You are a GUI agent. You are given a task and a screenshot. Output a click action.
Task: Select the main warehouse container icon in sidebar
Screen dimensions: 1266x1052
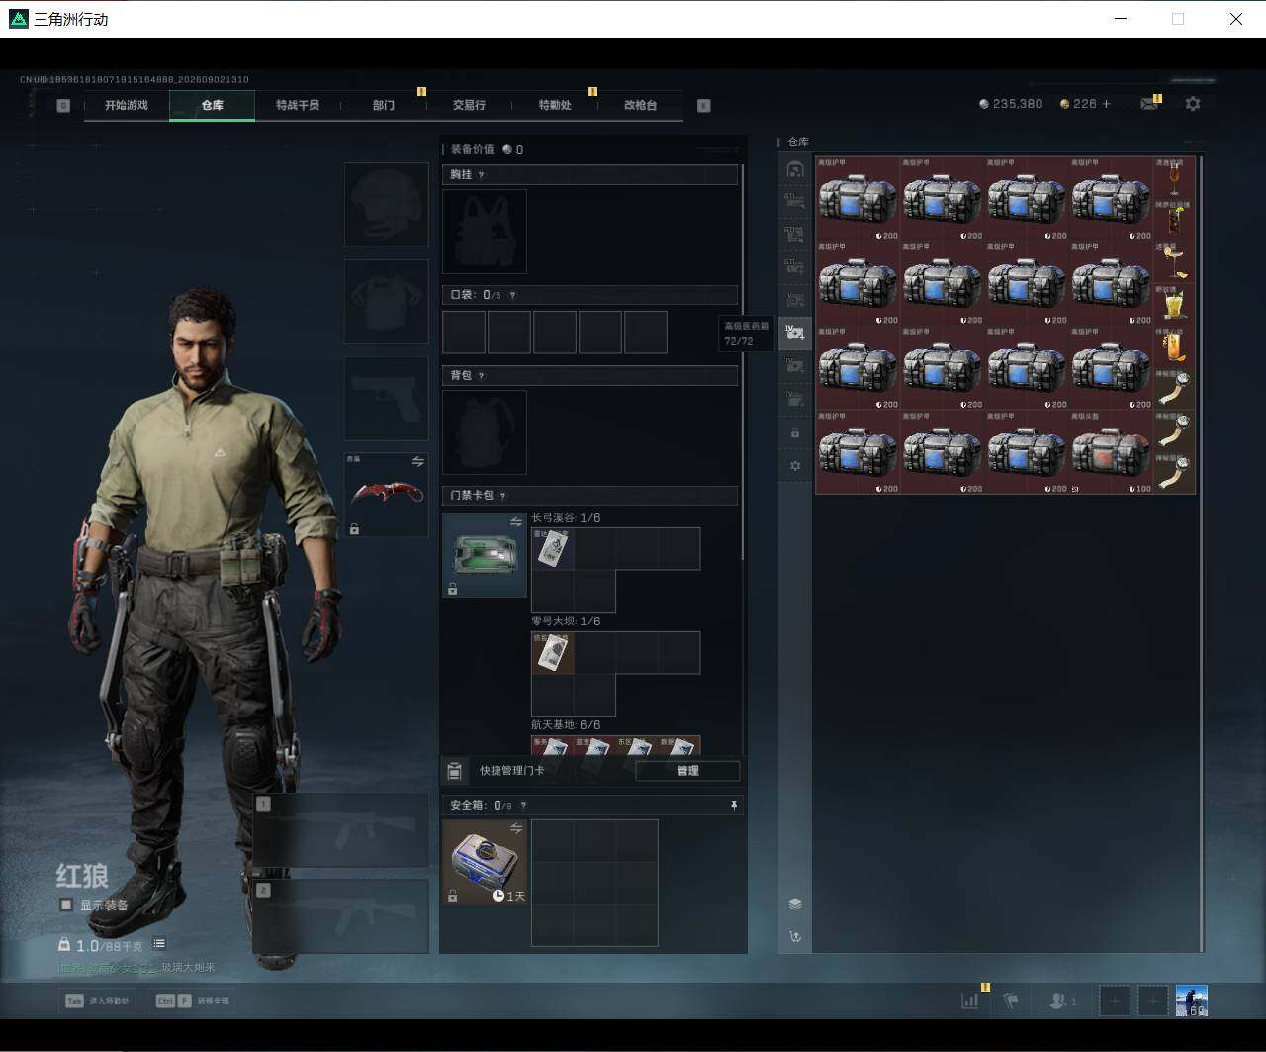(794, 169)
